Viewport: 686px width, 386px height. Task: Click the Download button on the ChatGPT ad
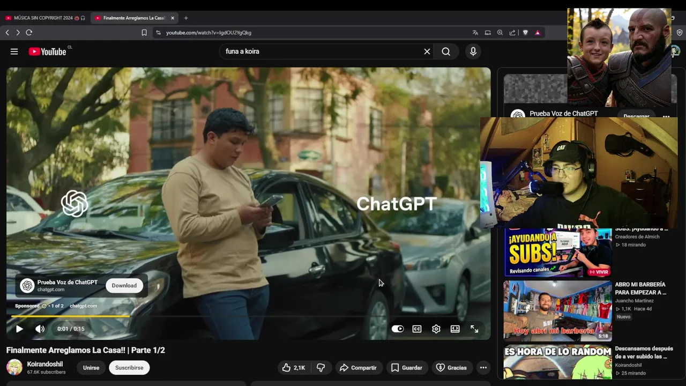[124, 285]
